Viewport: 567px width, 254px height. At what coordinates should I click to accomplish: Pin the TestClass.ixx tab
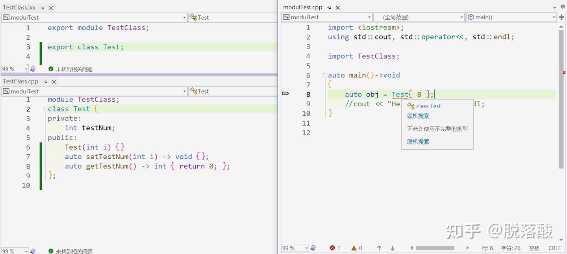point(43,8)
